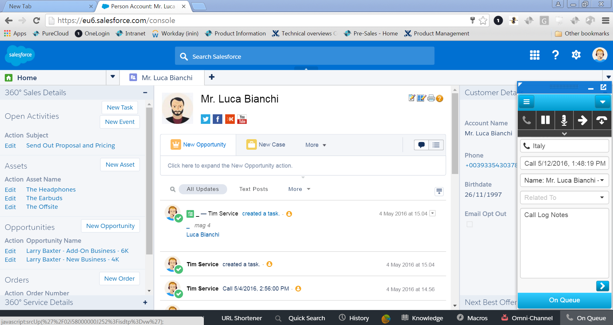This screenshot has width=613, height=325.
Task: Click the edit layout icon next to printer
Action: coord(421,98)
